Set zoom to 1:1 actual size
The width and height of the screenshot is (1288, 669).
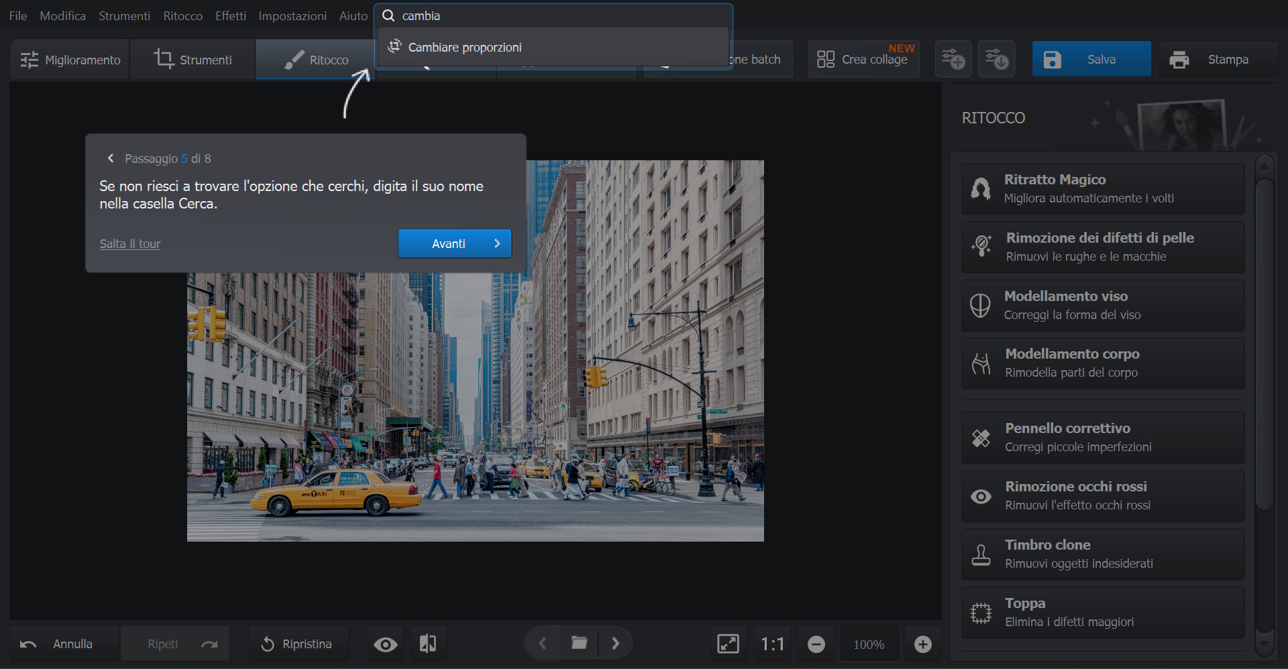point(772,644)
